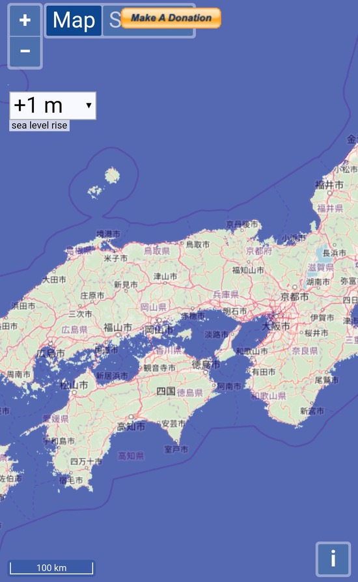Click the 徳島県 prefecture label
Viewport: 358px width, 582px height.
pos(190,393)
